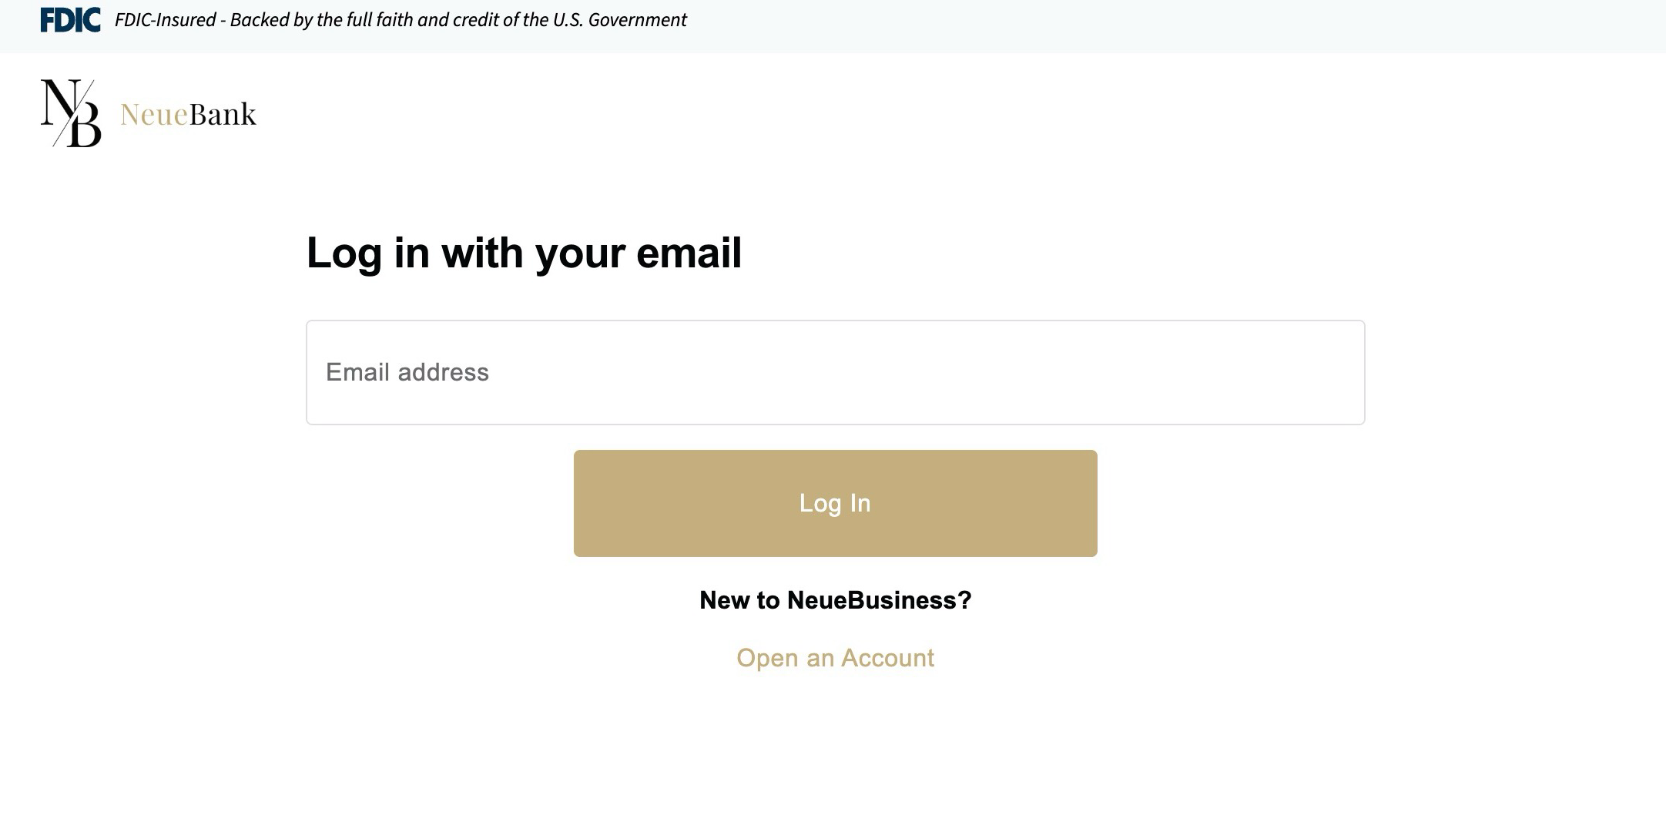Click the FDIC-Insured disclaimer text
The image size is (1666, 829).
[165, 20]
